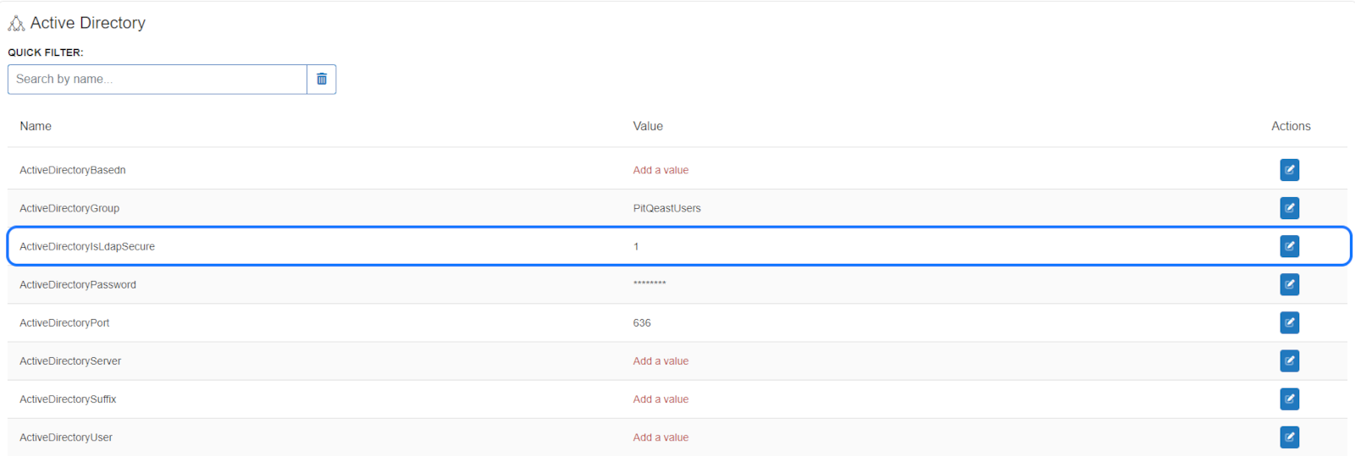
Task: Add a value for ActiveDirectorySuffix
Action: pyautogui.click(x=661, y=398)
